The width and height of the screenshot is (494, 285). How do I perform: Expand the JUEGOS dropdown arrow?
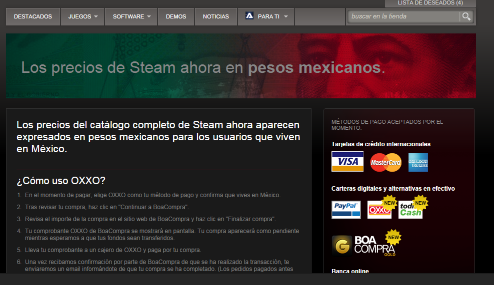coord(96,16)
